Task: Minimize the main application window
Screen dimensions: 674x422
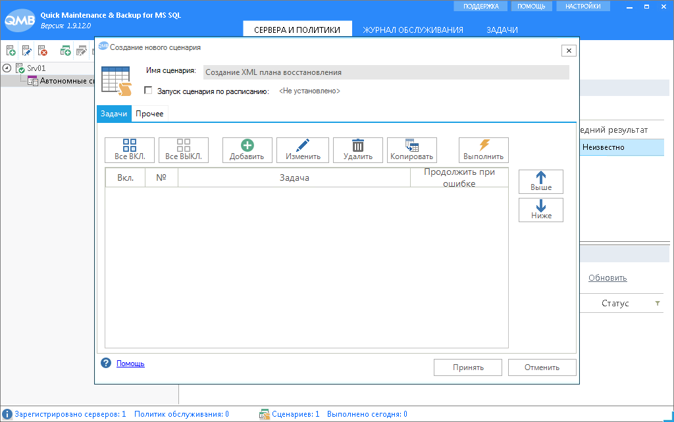Action: (x=629, y=7)
